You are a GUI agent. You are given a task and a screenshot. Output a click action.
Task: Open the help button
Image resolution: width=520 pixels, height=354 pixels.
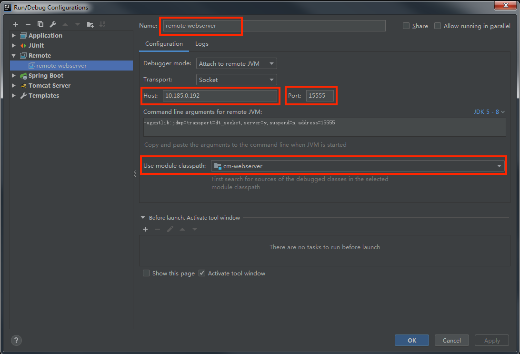tap(16, 340)
